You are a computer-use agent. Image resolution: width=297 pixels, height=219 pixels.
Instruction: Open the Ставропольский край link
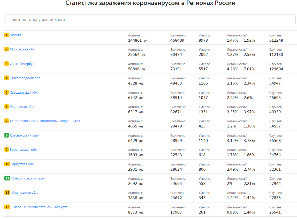tap(28, 178)
